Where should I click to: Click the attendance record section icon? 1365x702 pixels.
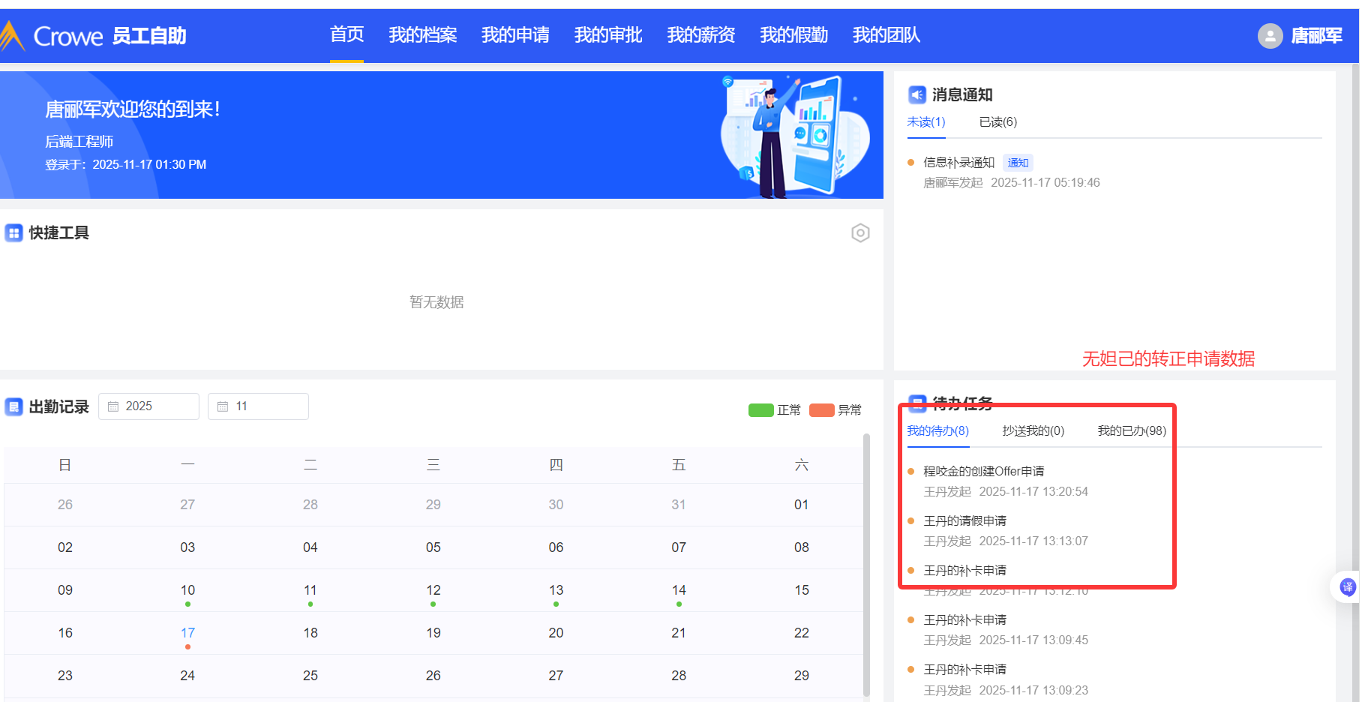[x=13, y=406]
